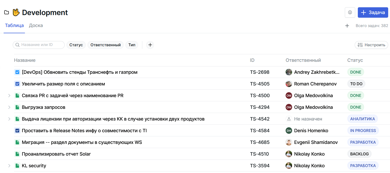The width and height of the screenshot is (390, 173).
Task: Expand the Связка PR с задачей row
Action: click(9, 96)
